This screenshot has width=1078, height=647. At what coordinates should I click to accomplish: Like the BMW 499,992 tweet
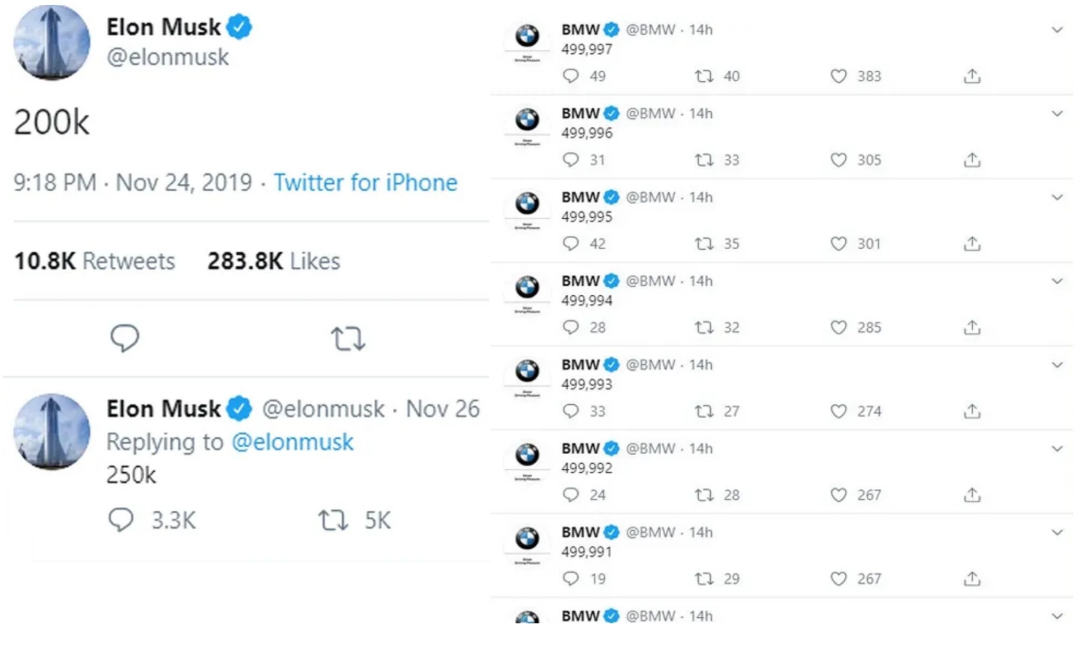[x=838, y=495]
